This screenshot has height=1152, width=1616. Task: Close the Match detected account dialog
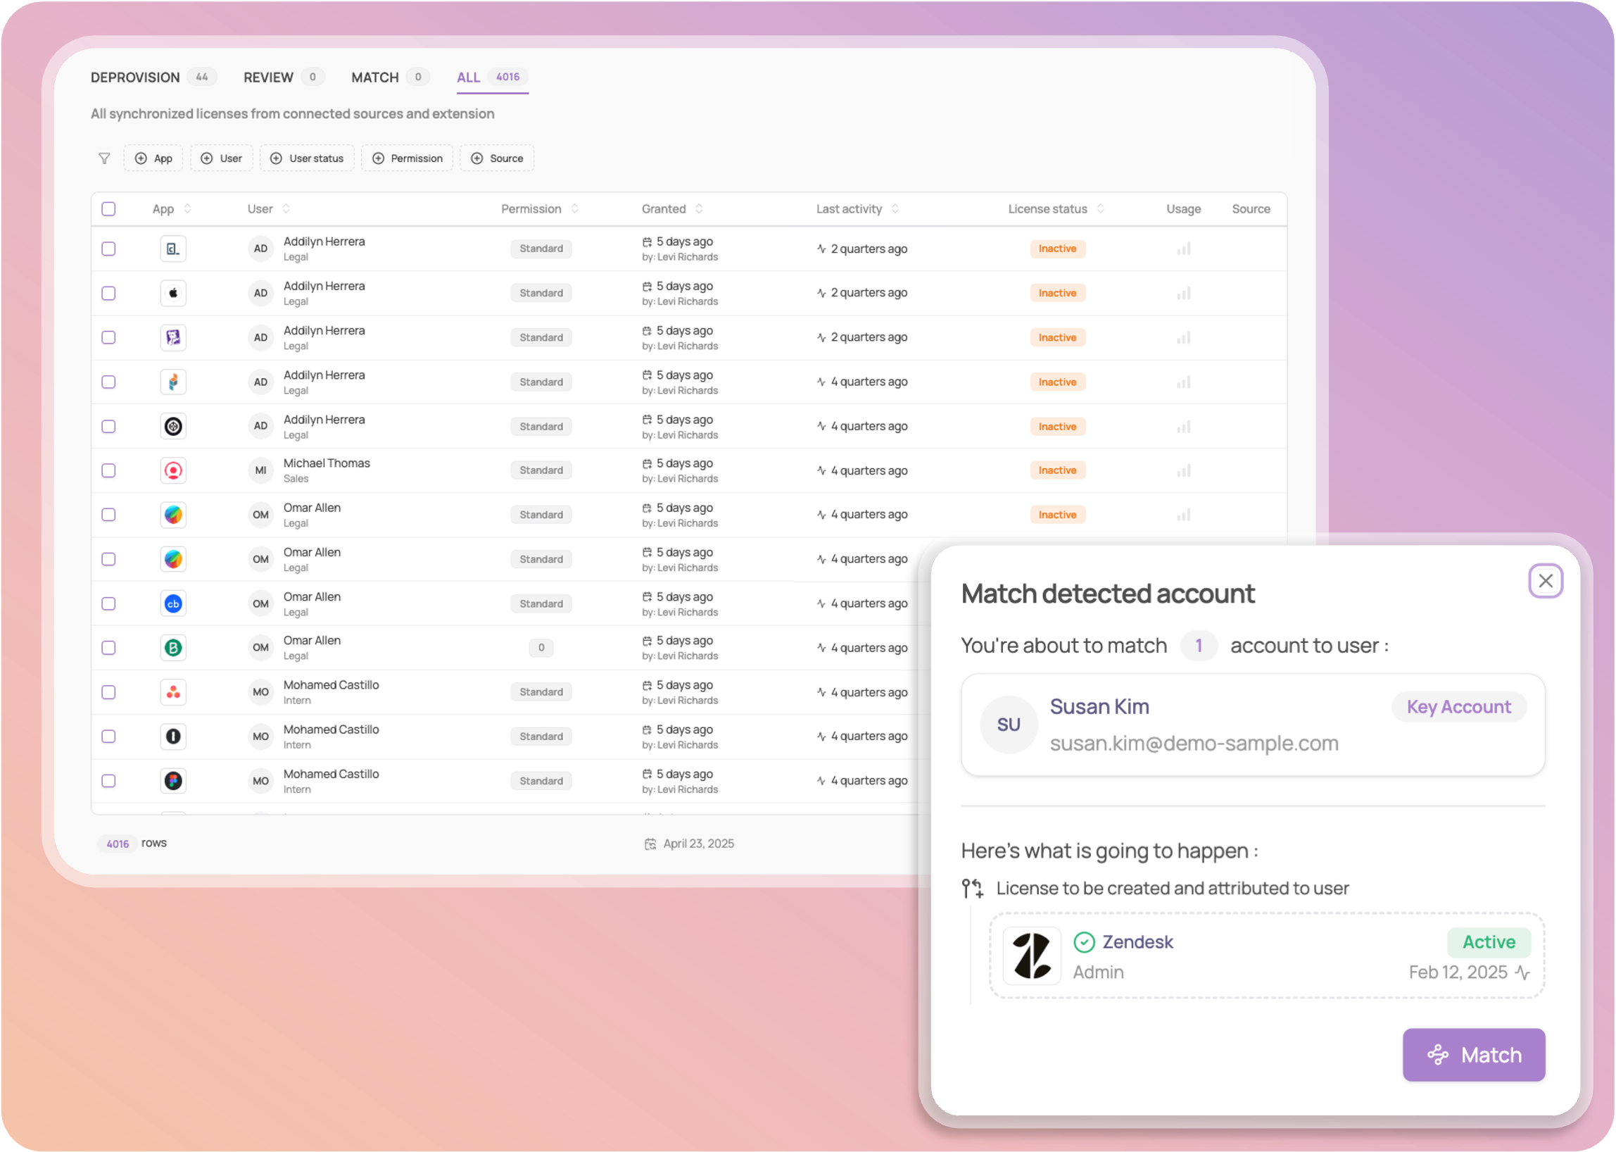click(1546, 581)
